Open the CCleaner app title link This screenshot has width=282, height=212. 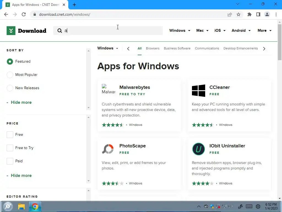point(219,87)
